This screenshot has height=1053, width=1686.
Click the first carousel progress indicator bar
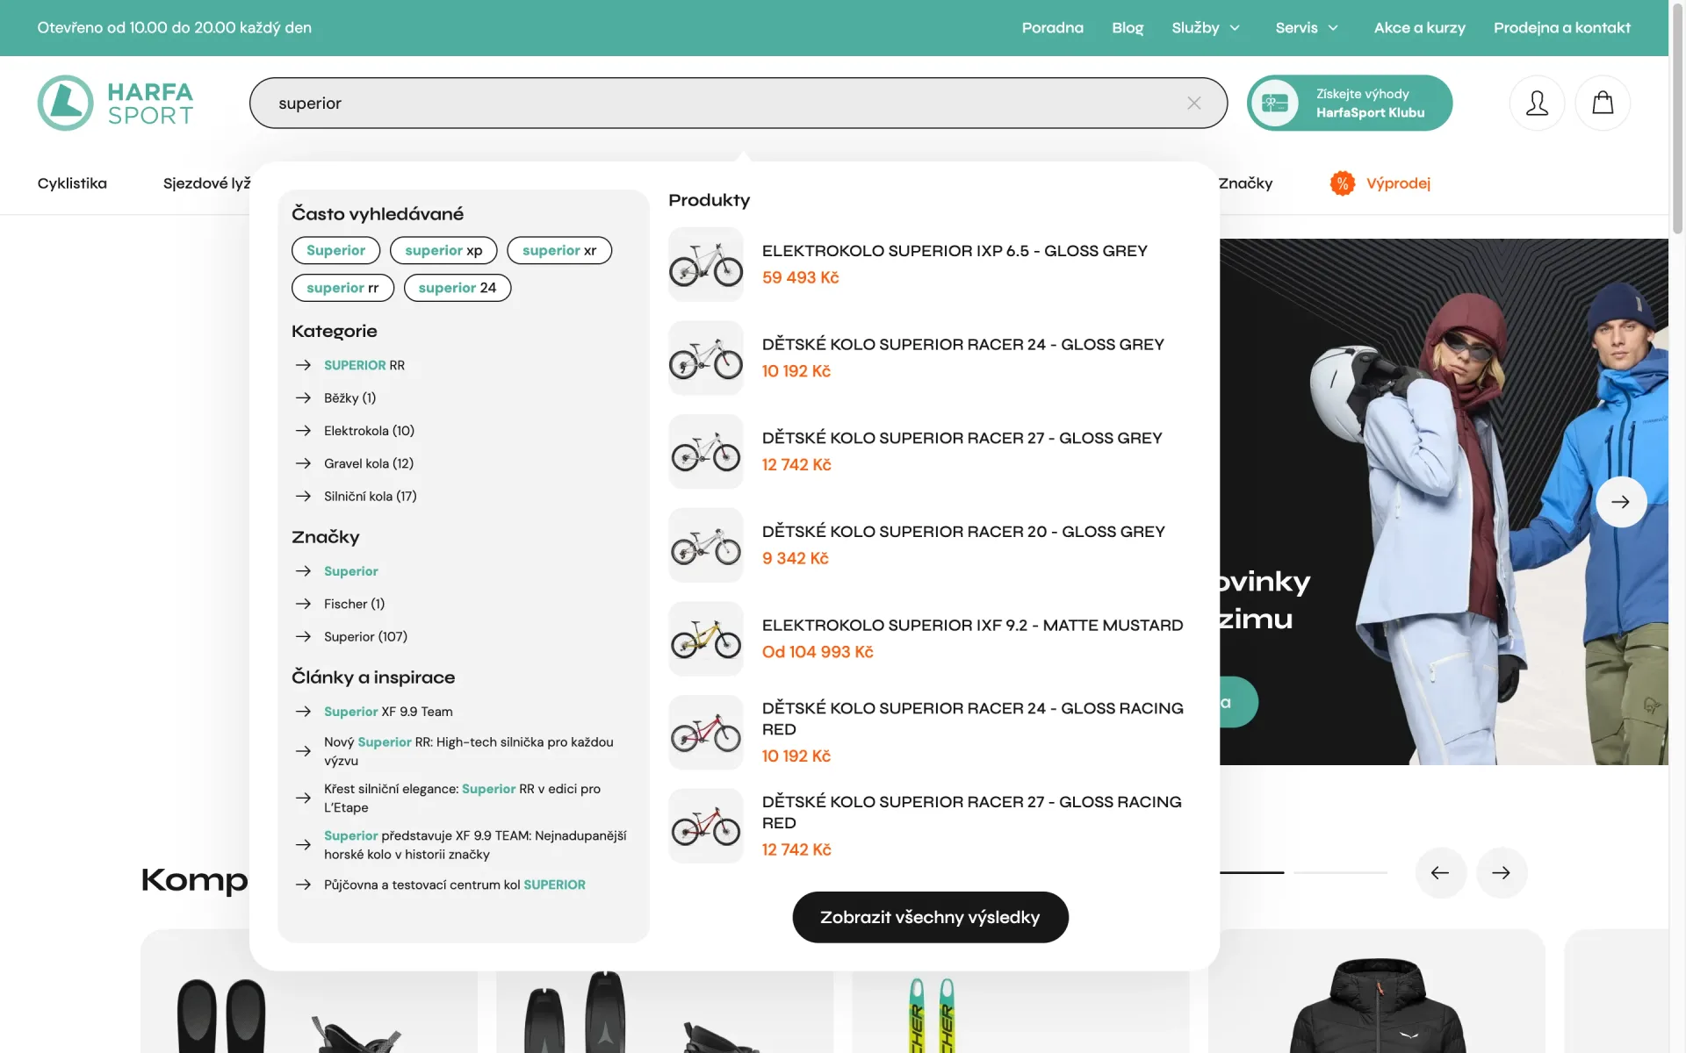1251,872
